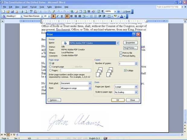Toggle Bold formatting
The width and height of the screenshot is (187, 140).
coord(53,16)
